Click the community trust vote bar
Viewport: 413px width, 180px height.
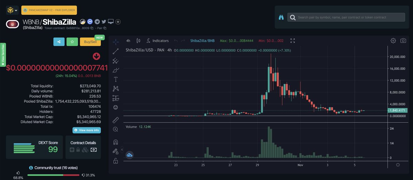[53, 175]
